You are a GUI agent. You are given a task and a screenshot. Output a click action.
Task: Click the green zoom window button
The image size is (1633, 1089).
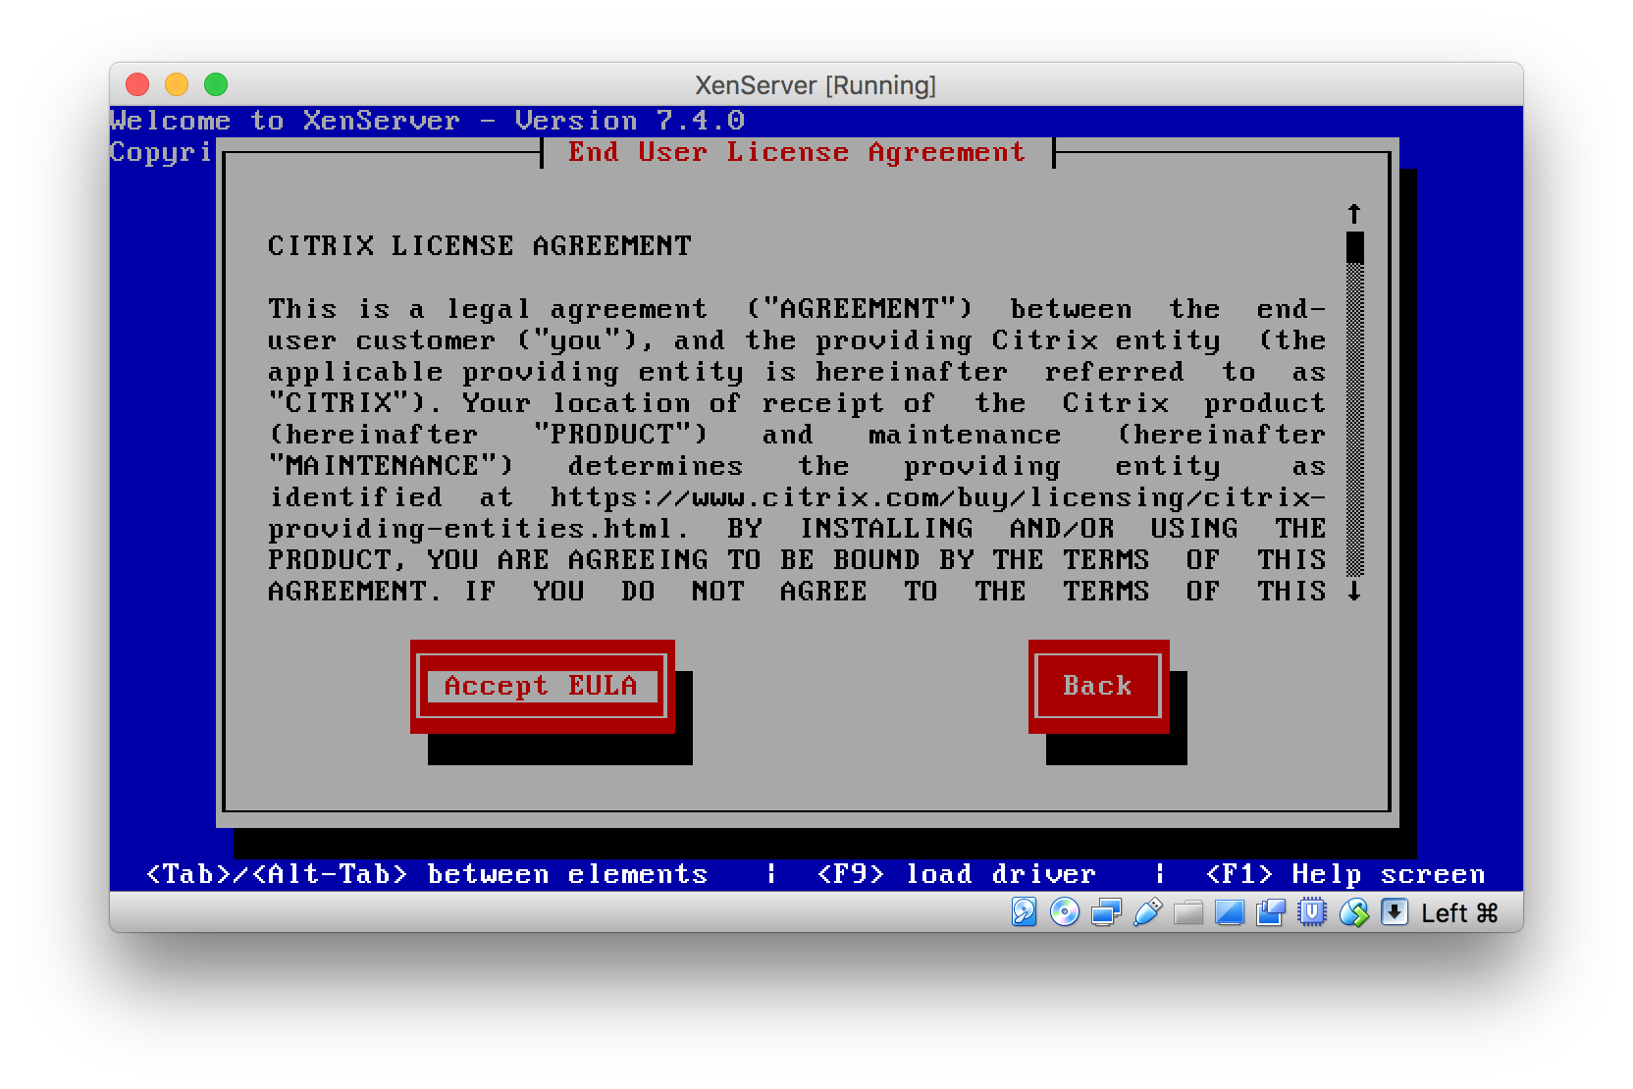click(x=216, y=84)
